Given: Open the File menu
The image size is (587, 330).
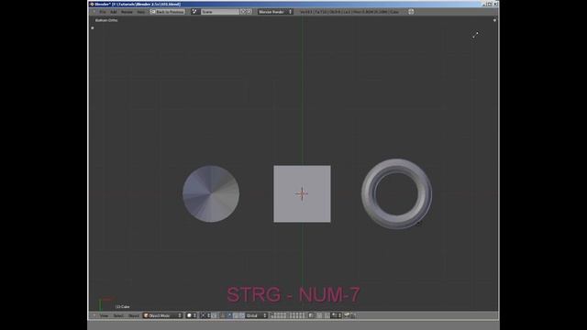Looking at the screenshot, I should click(103, 12).
